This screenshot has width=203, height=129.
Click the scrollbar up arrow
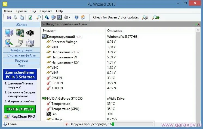[x=198, y=30]
